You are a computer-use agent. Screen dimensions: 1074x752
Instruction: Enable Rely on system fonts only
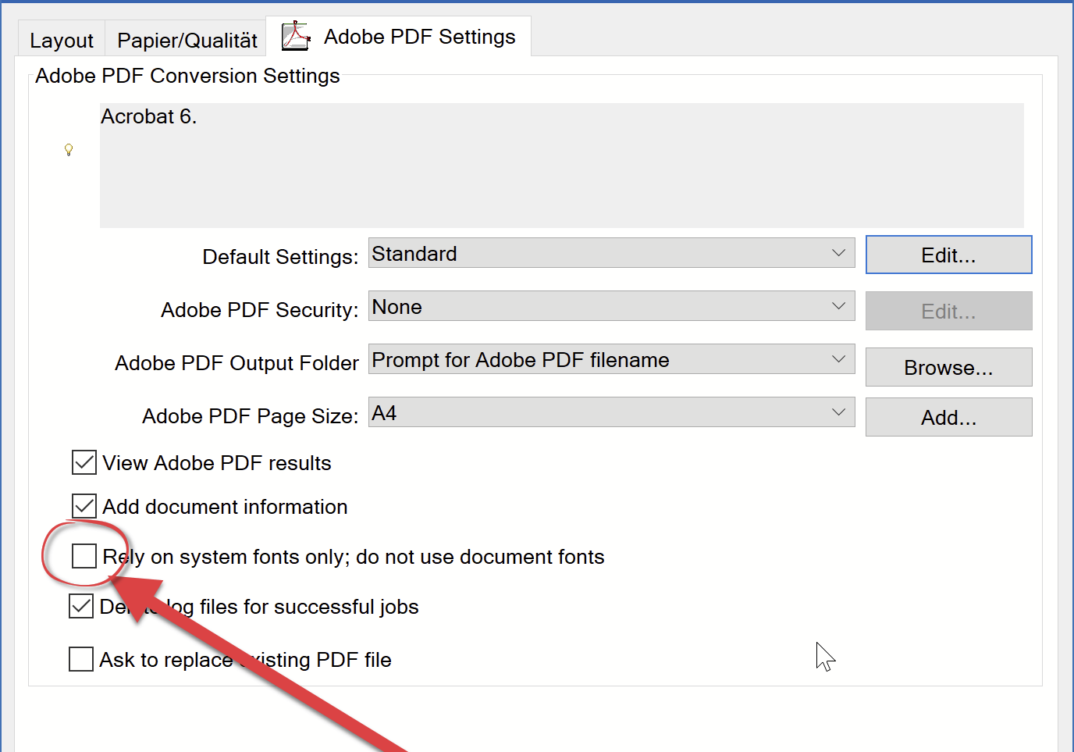[84, 556]
